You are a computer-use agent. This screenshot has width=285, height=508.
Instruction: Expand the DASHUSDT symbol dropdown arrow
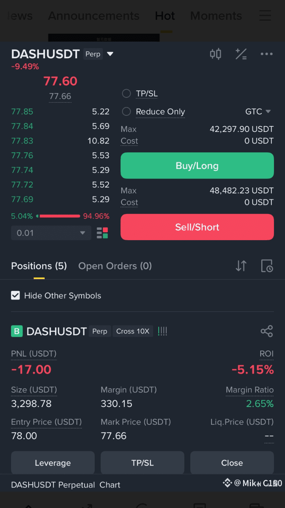pyautogui.click(x=110, y=54)
